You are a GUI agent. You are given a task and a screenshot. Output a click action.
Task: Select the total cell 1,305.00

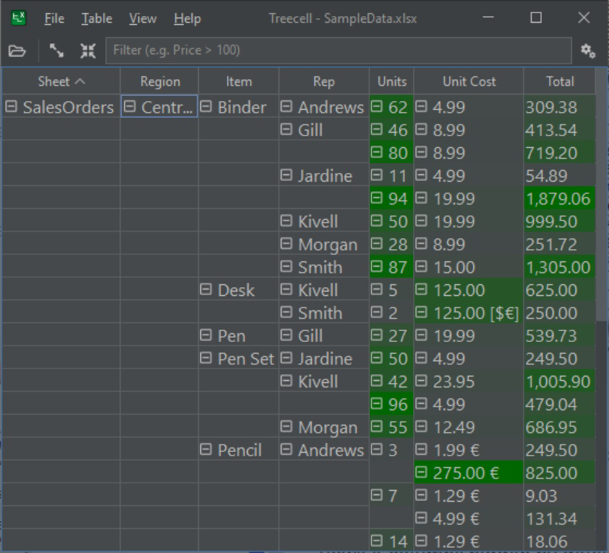click(559, 267)
